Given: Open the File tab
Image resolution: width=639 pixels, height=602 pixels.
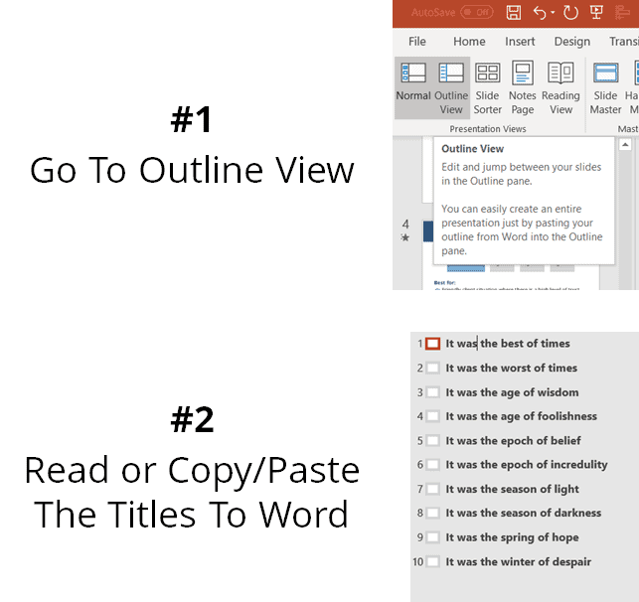Looking at the screenshot, I should coord(417,41).
